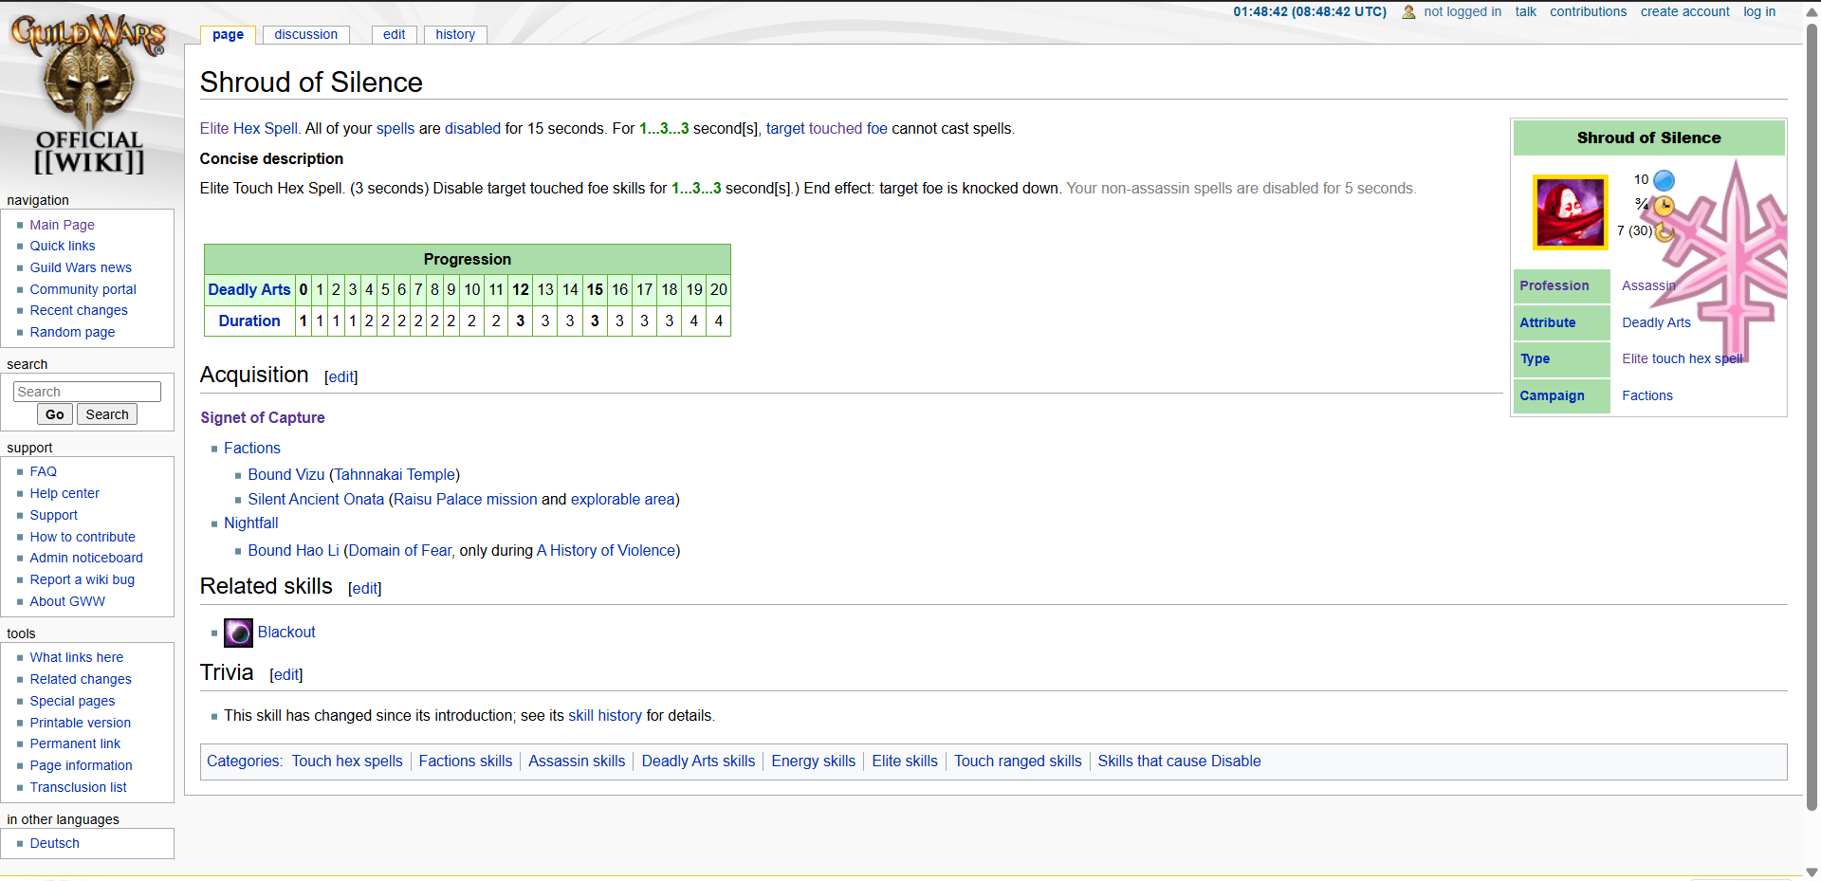
Task: Open the Shroud of Silence skill icon
Action: click(1571, 211)
